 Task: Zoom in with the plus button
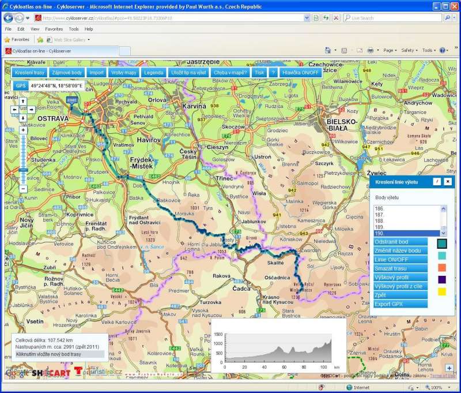click(23, 130)
